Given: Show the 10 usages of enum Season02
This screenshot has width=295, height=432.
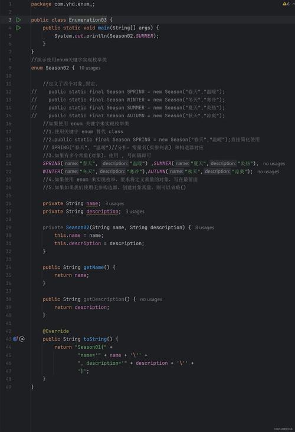Looking at the screenshot, I should tap(90, 68).
